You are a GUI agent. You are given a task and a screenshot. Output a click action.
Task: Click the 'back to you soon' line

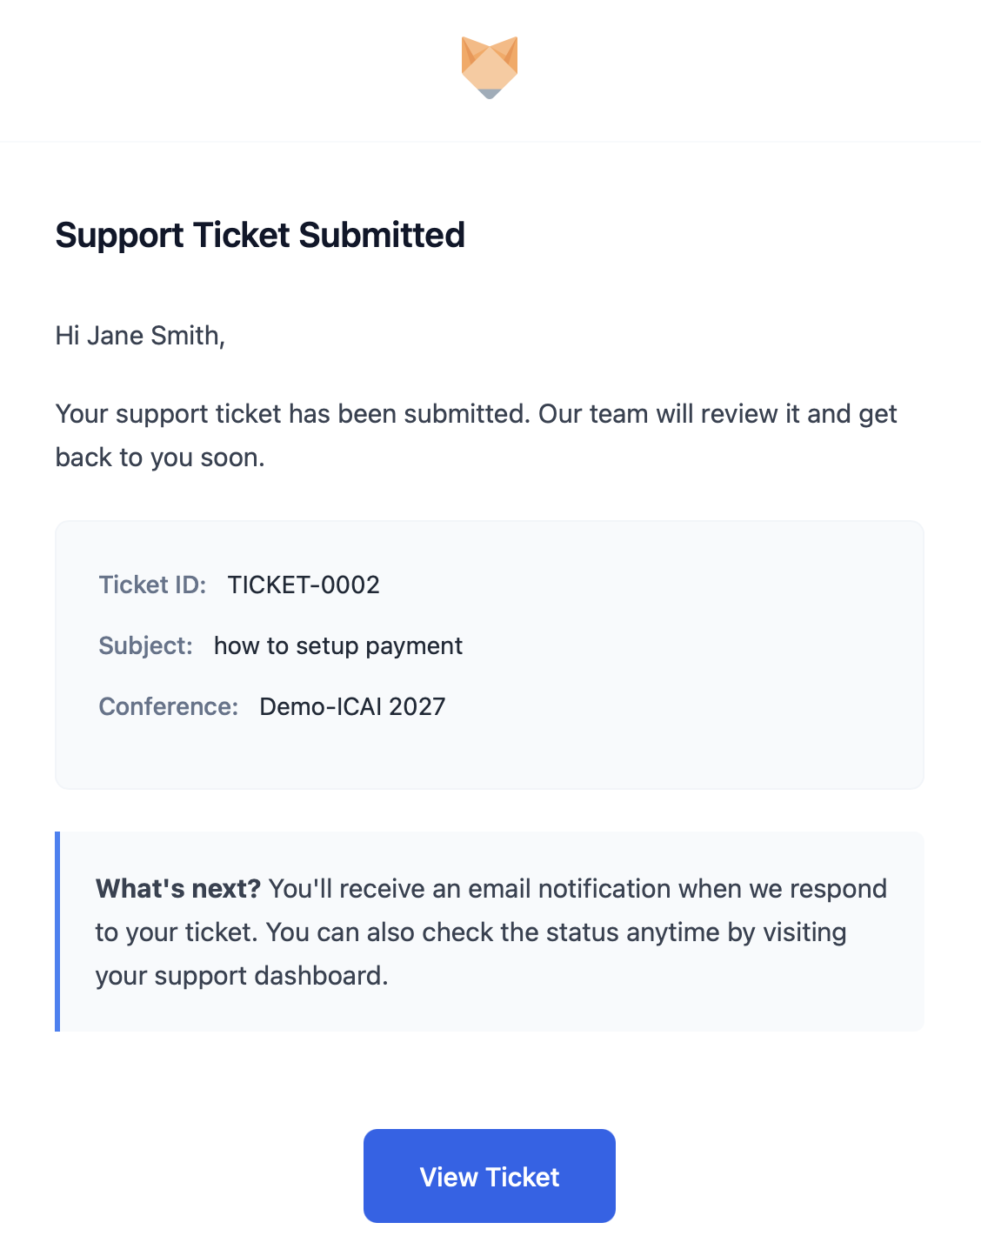(x=159, y=458)
